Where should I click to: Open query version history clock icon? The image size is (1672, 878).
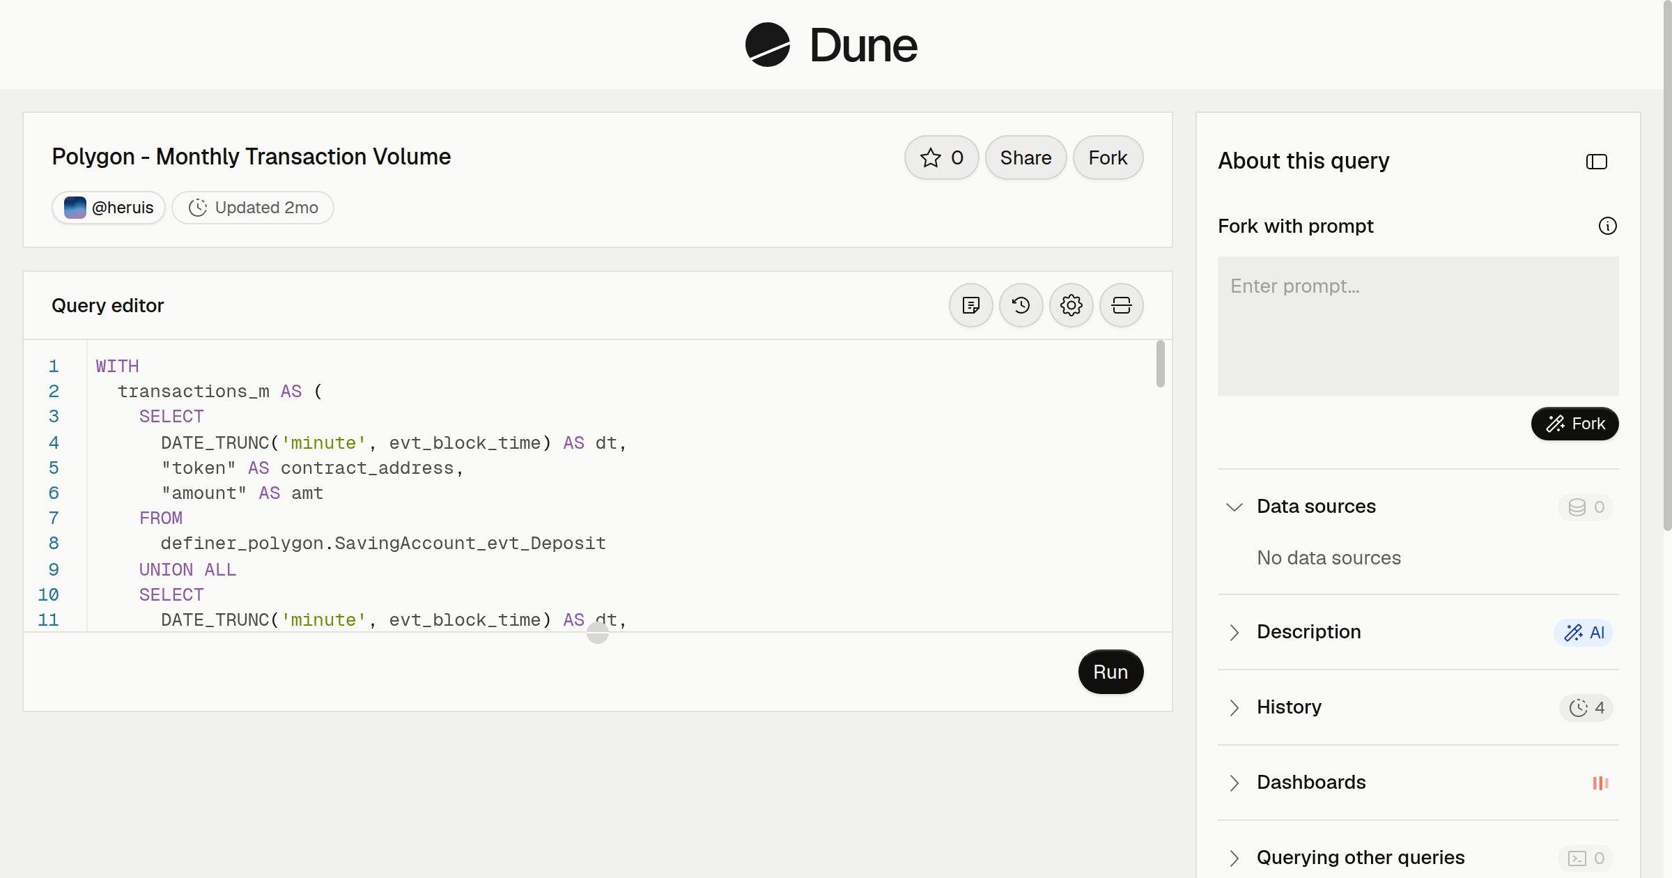pyautogui.click(x=1021, y=305)
